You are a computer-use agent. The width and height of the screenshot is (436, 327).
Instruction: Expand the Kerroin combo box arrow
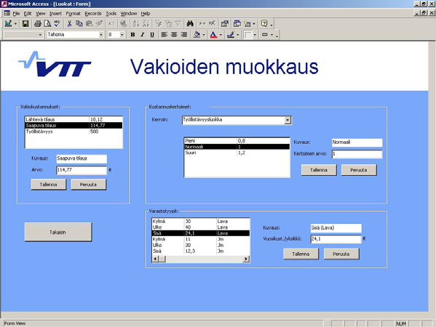pyautogui.click(x=288, y=120)
